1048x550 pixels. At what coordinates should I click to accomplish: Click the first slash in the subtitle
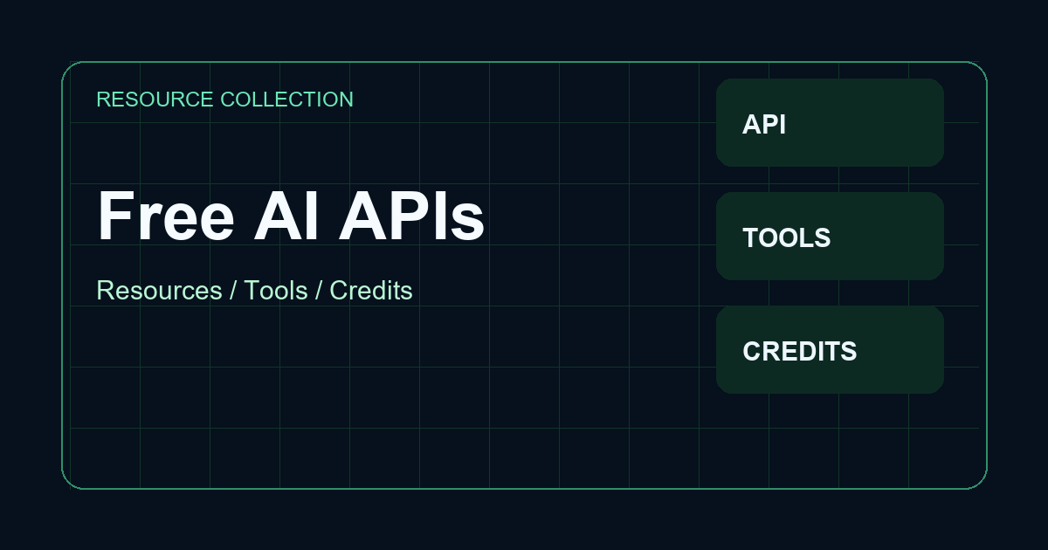[x=233, y=291]
